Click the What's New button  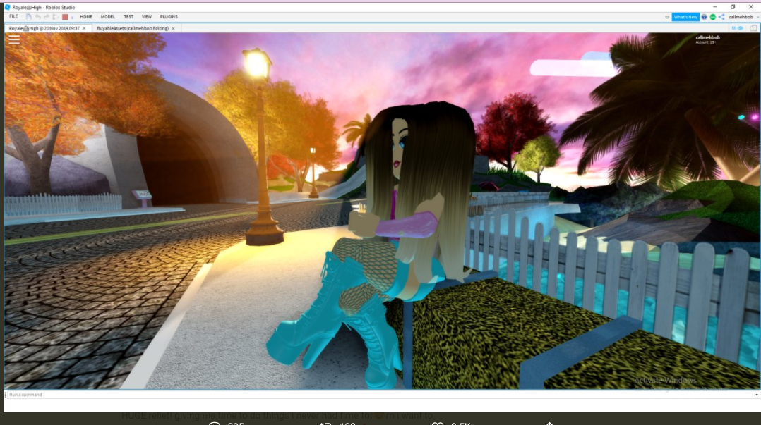685,17
